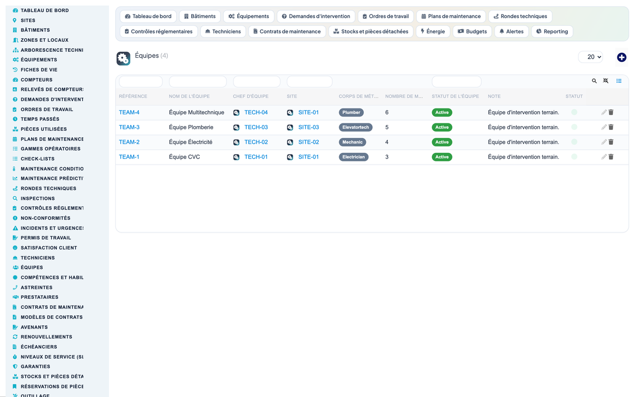641x397 pixels.
Task: Click the Sites location pin sidebar icon
Action: [x=15, y=20]
